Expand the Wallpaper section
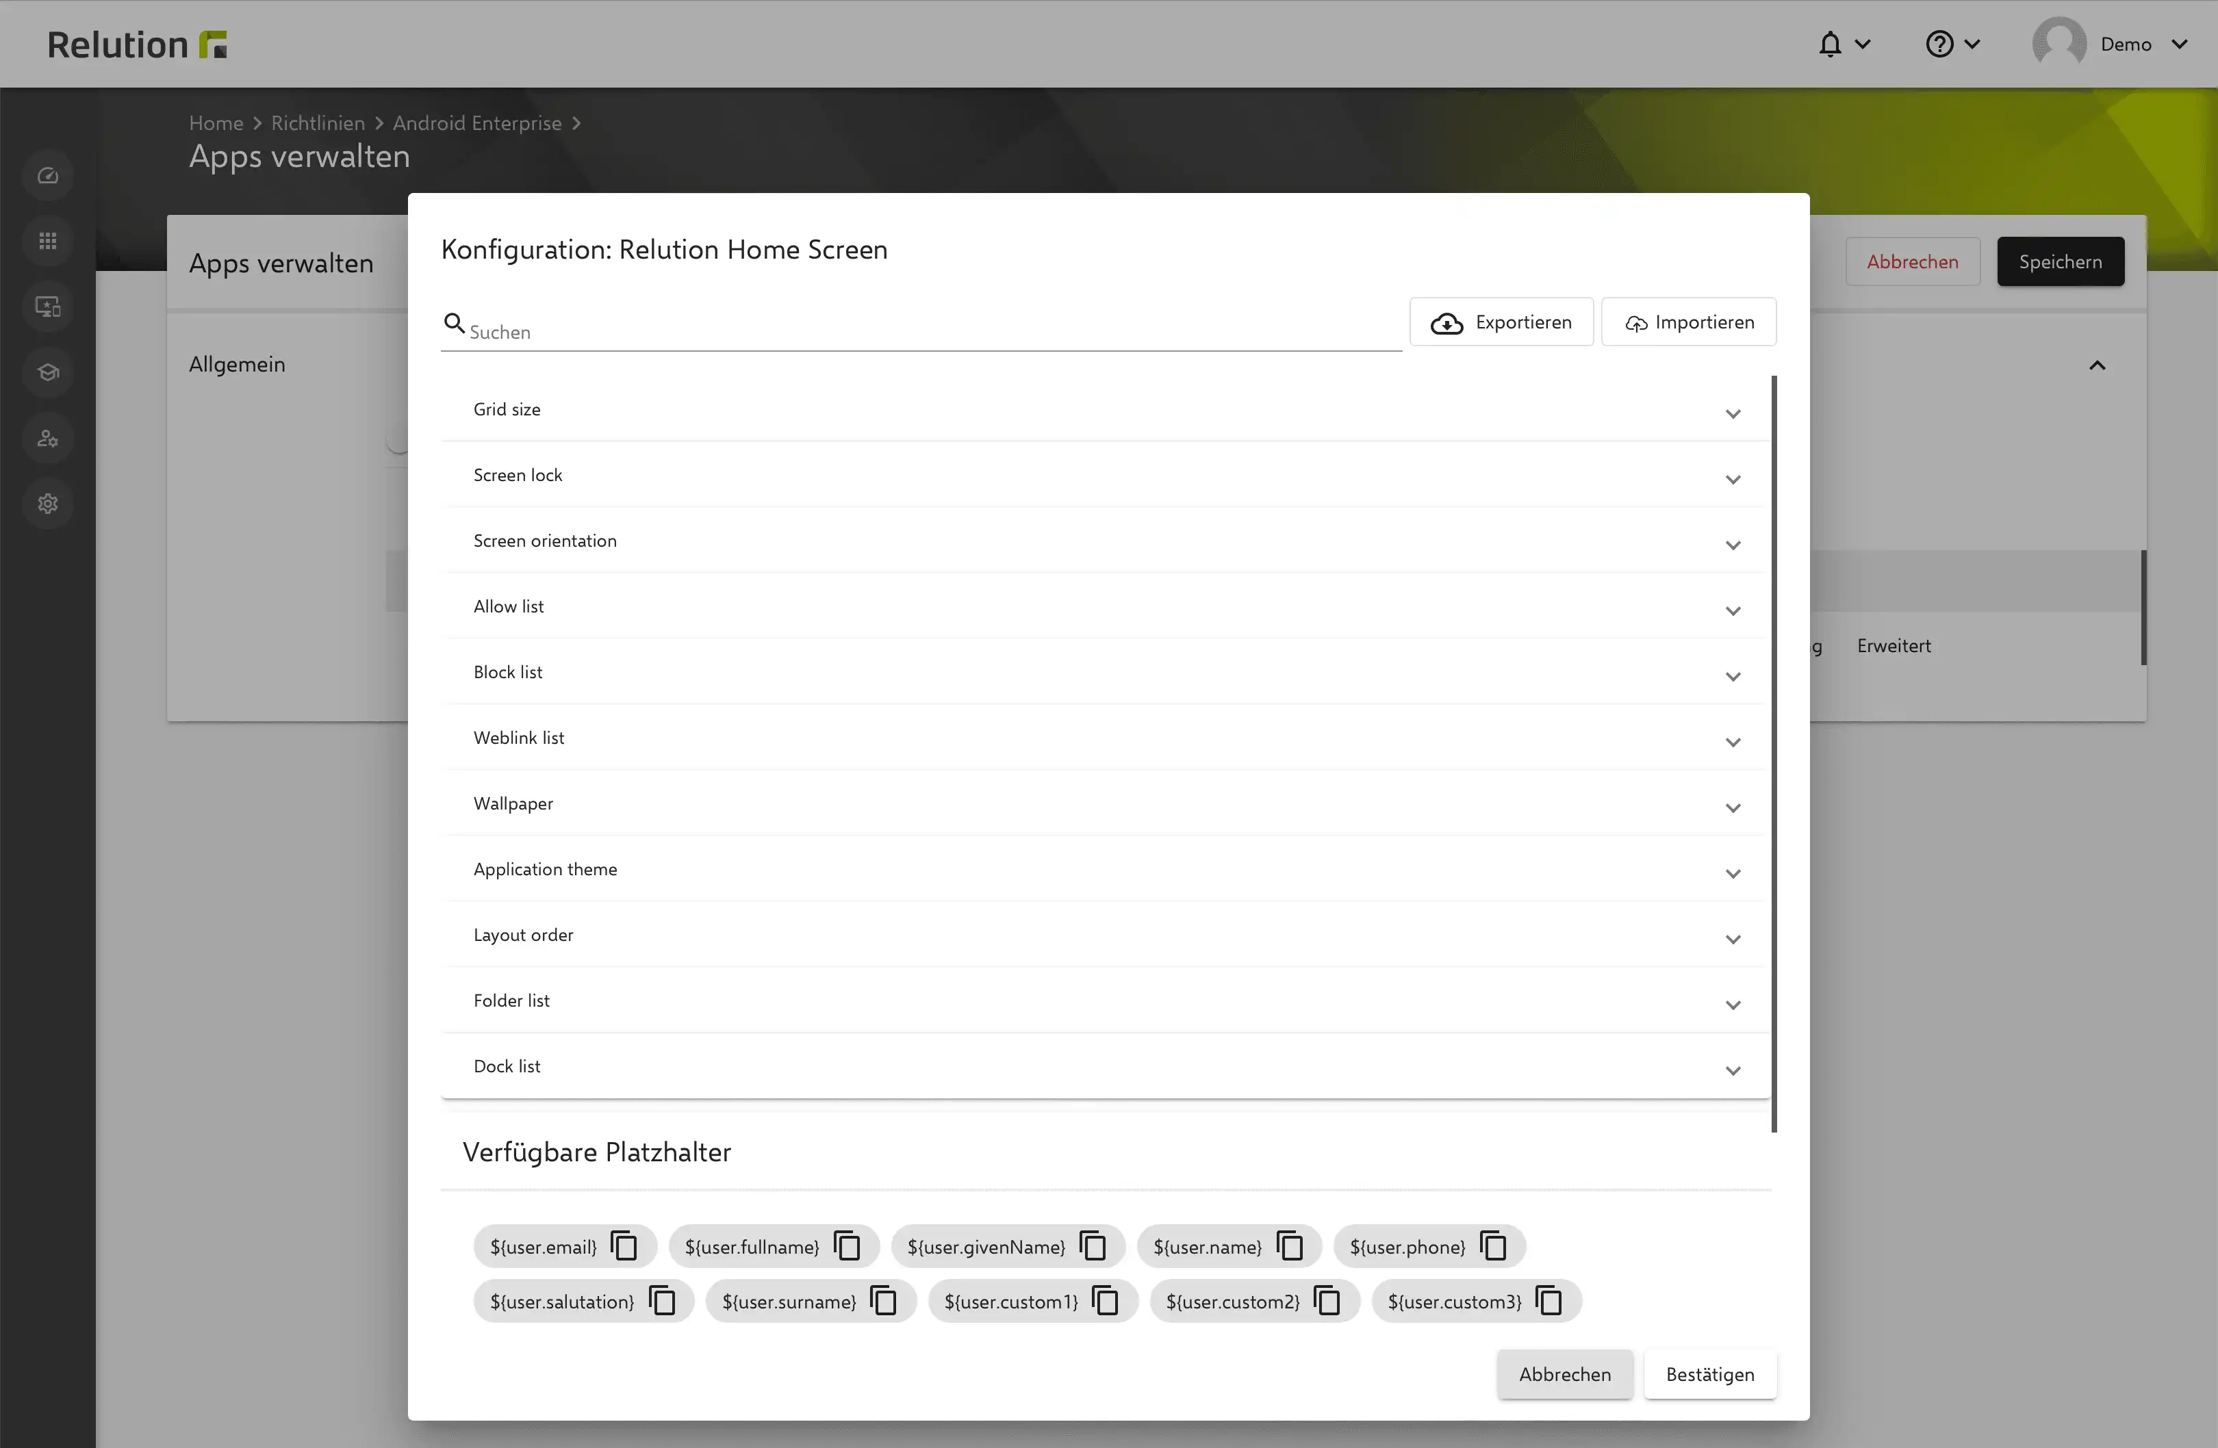 pyautogui.click(x=1106, y=803)
